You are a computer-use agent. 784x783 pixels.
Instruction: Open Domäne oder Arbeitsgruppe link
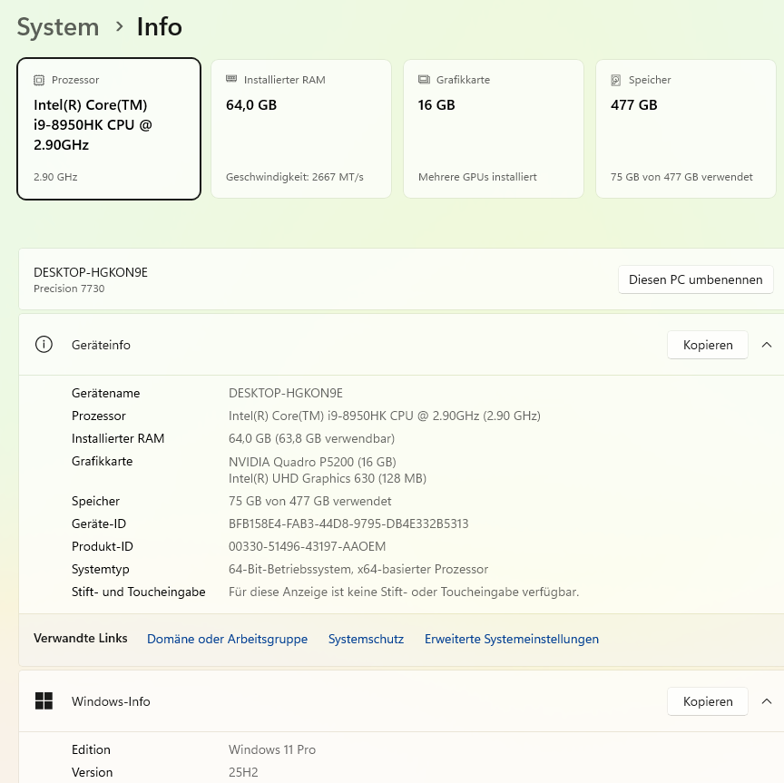click(227, 639)
